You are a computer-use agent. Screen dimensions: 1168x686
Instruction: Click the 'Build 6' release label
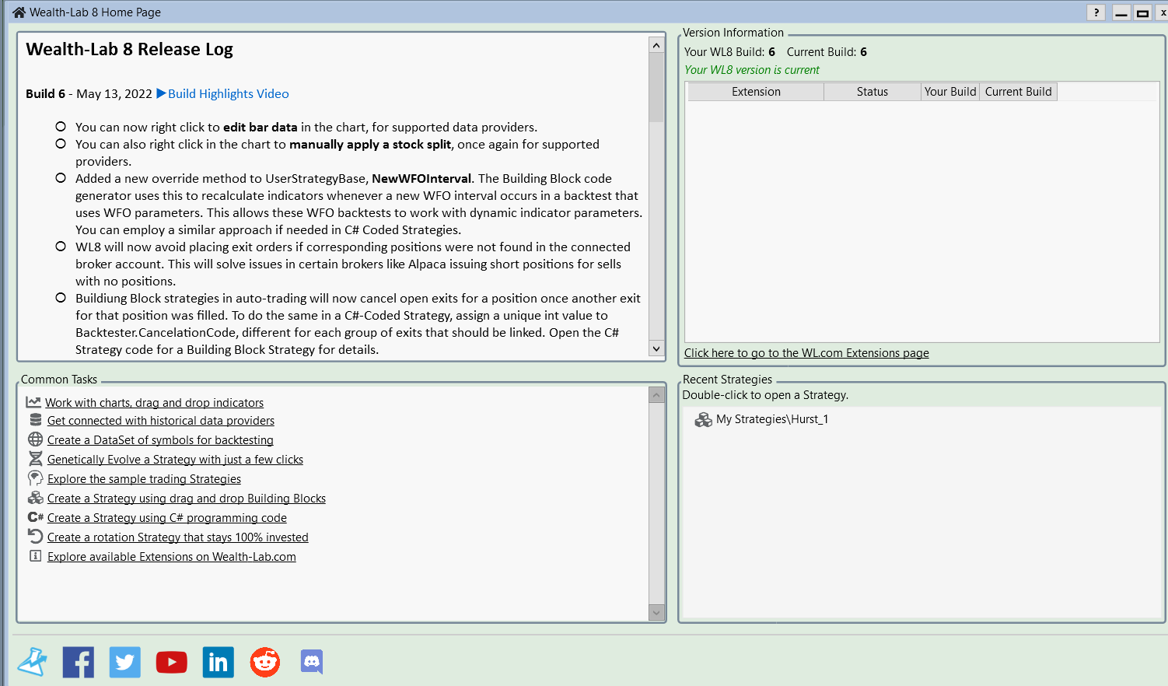(45, 93)
